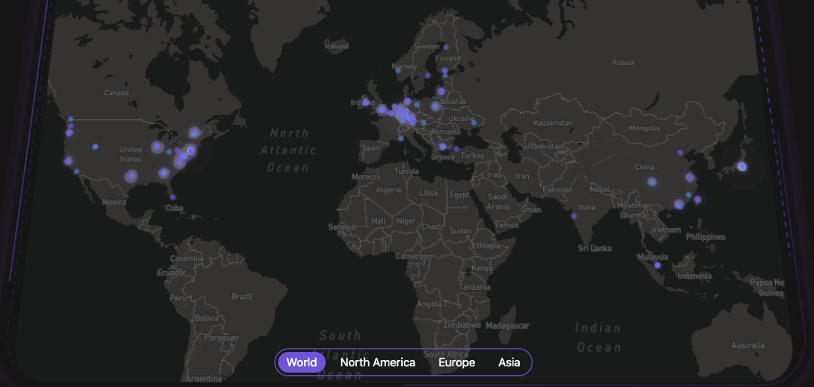814x387 pixels.
Task: Click the marker next to Norway label
Action: click(398, 70)
